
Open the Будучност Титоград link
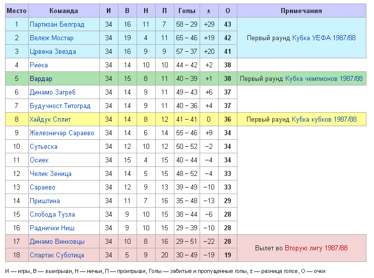60,106
